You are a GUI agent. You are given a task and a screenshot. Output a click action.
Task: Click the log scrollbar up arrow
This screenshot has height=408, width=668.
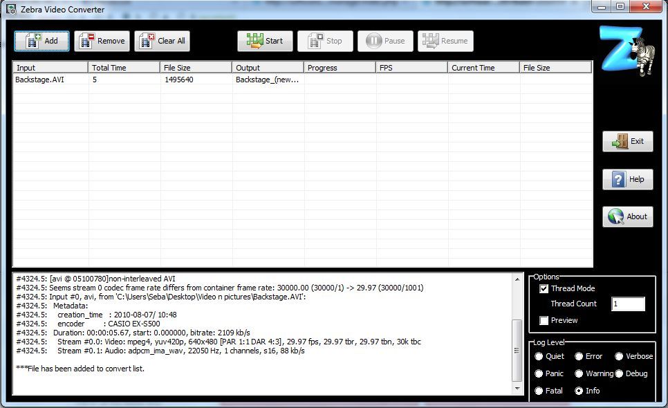point(517,279)
